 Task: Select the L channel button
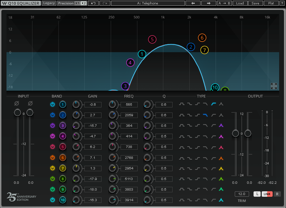pos(257,194)
